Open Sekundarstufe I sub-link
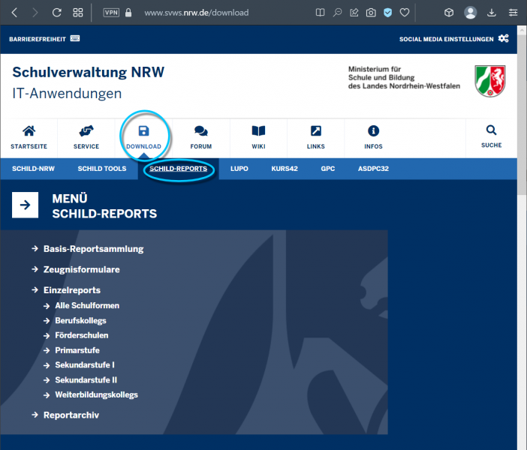The width and height of the screenshot is (527, 450). tap(85, 365)
